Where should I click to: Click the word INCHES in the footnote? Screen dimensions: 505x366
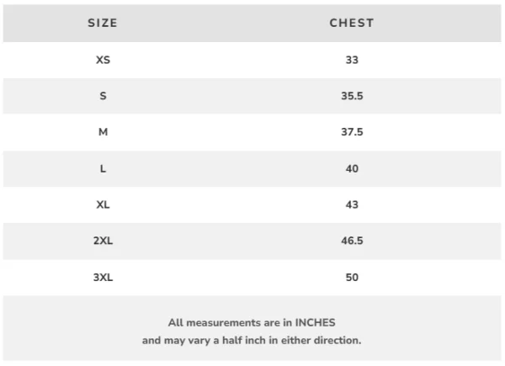tap(316, 322)
